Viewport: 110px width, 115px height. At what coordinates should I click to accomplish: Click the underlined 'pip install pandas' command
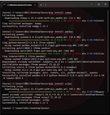pos(61,32)
